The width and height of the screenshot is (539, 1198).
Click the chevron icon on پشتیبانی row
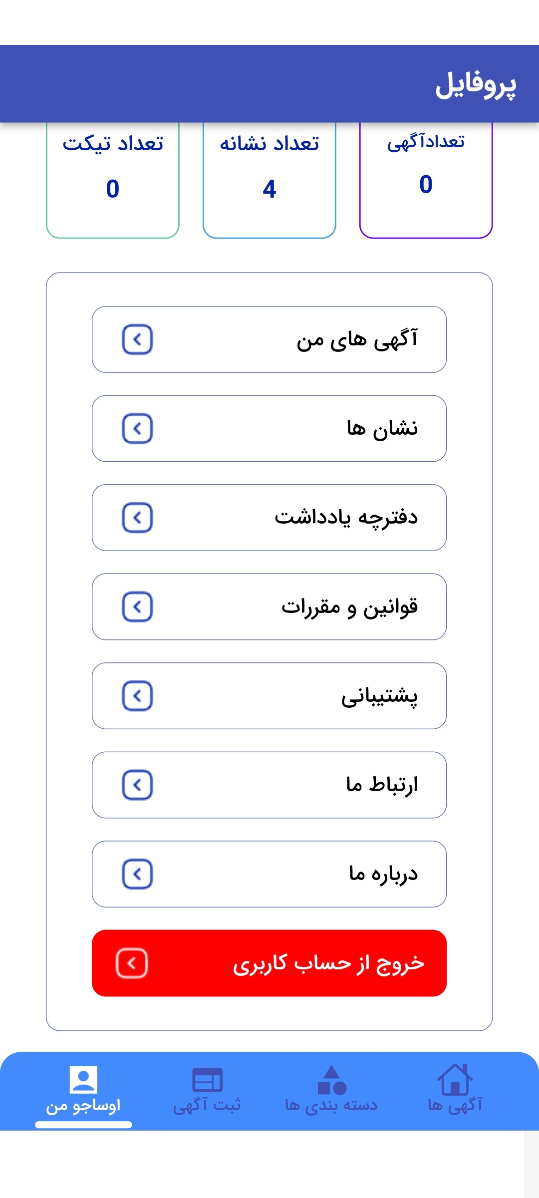[x=138, y=696]
